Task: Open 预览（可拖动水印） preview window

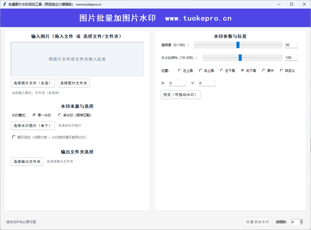Action: point(180,95)
